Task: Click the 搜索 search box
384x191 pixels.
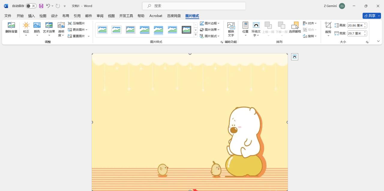Action: tap(194, 6)
